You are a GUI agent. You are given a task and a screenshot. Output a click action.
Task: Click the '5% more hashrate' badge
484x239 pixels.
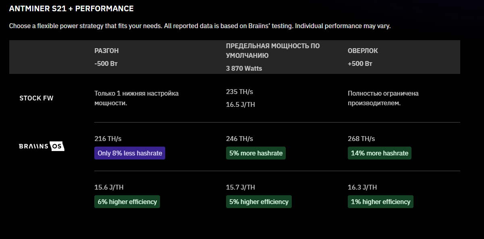click(256, 153)
